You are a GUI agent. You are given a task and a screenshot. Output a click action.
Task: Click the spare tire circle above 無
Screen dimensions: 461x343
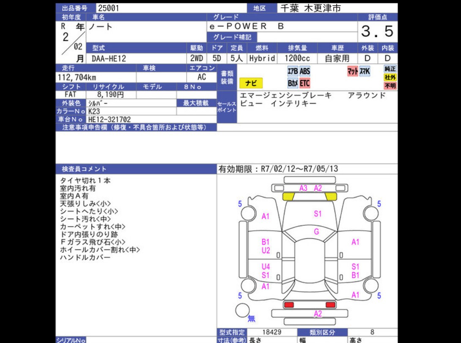point(243,310)
